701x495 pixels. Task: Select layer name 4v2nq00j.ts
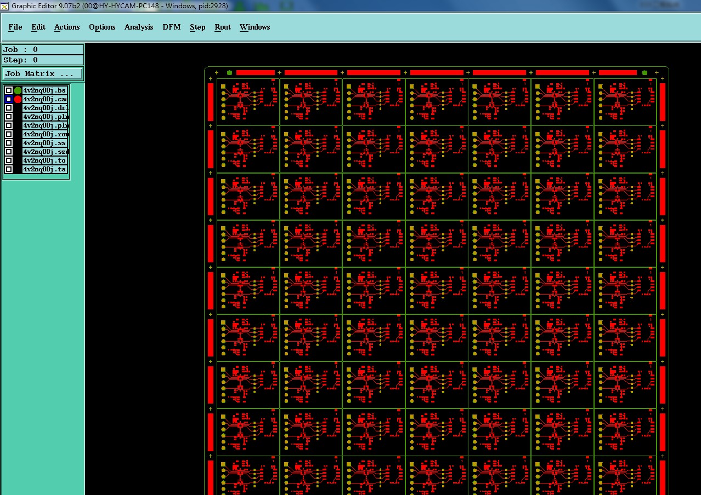[44, 169]
